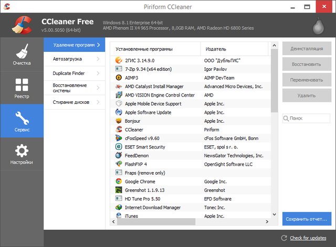Select AMD VISION Engine Control Center icon
The width and height of the screenshot is (336, 247).
(x=119, y=95)
